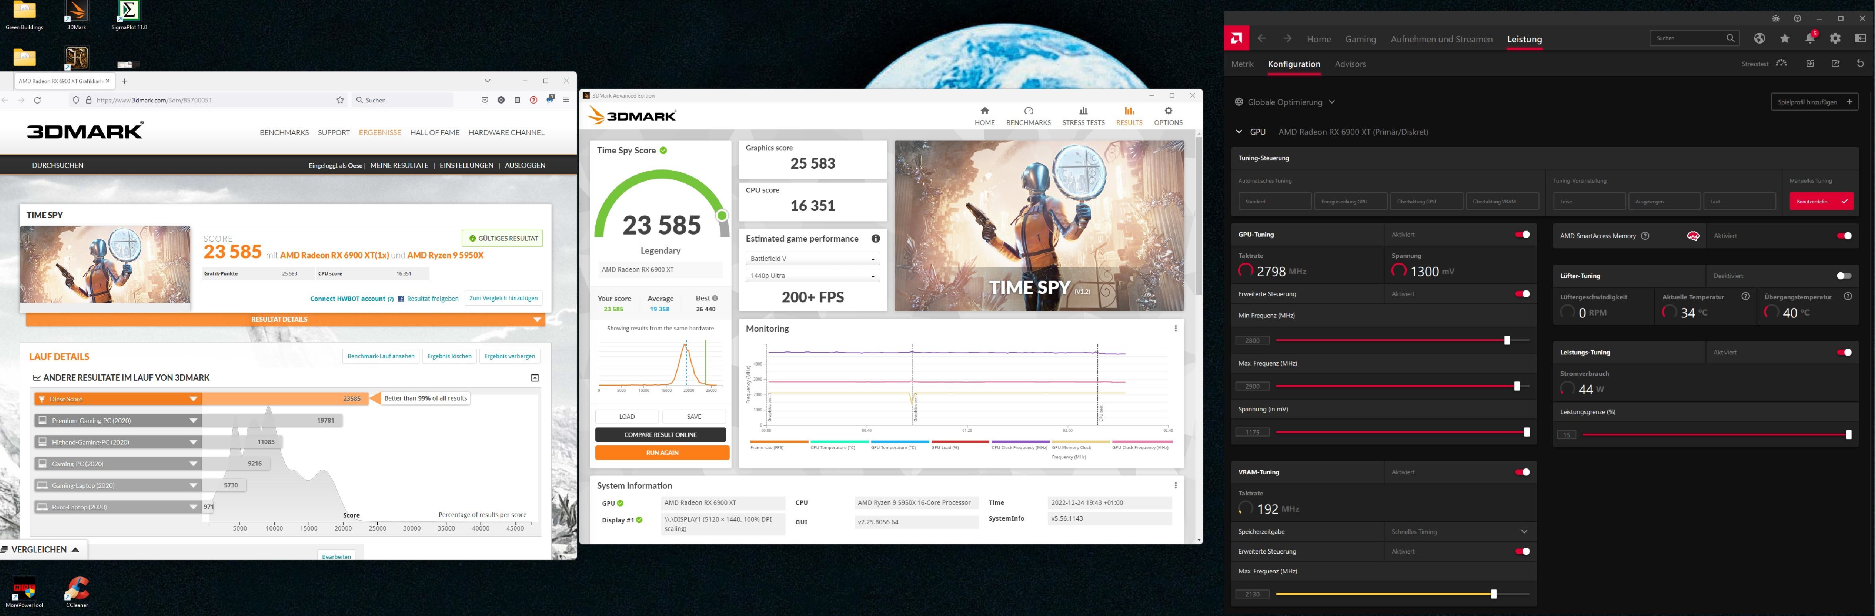Click the estimated game performance info icon

[x=876, y=239]
